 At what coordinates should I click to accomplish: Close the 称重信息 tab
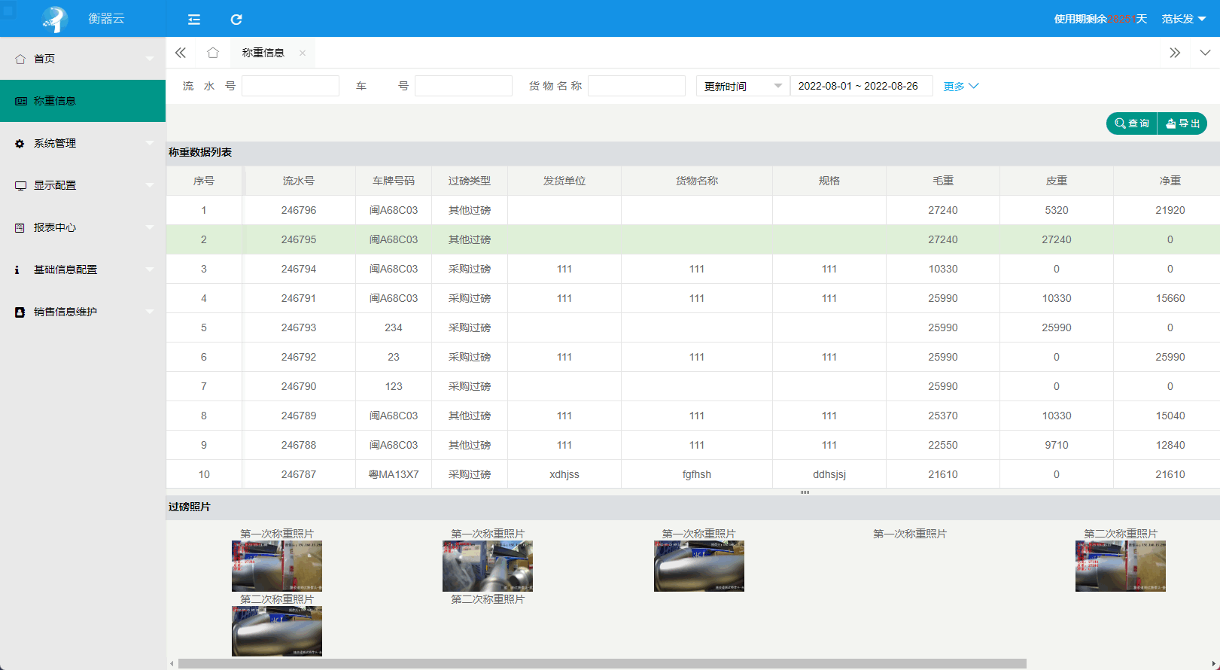point(303,53)
